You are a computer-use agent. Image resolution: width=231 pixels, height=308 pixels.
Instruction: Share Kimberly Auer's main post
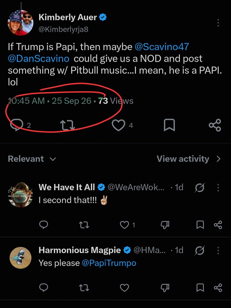(x=215, y=125)
